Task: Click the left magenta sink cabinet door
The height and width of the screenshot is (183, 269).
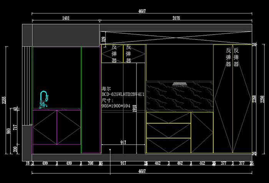Action: (x=45, y=127)
